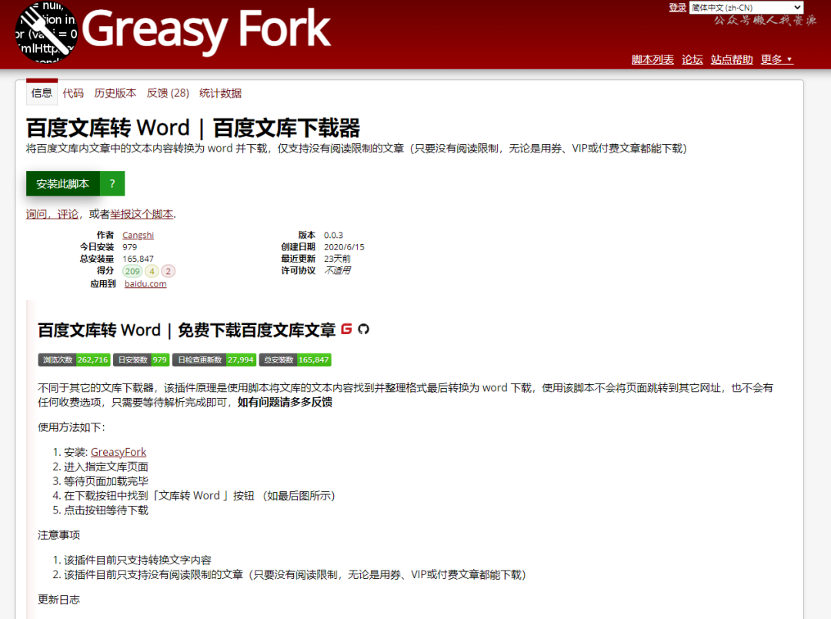This screenshot has width=831, height=619.
Task: Click step 3 等待页面加载完毕
Action: (x=106, y=481)
